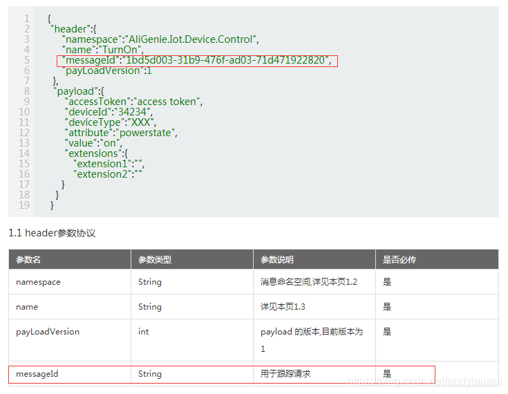508x394 pixels.
Task: Click the 参数说明 column header
Action: coord(314,259)
